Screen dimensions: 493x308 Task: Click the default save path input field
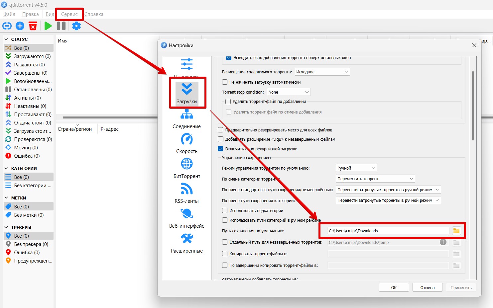point(388,231)
